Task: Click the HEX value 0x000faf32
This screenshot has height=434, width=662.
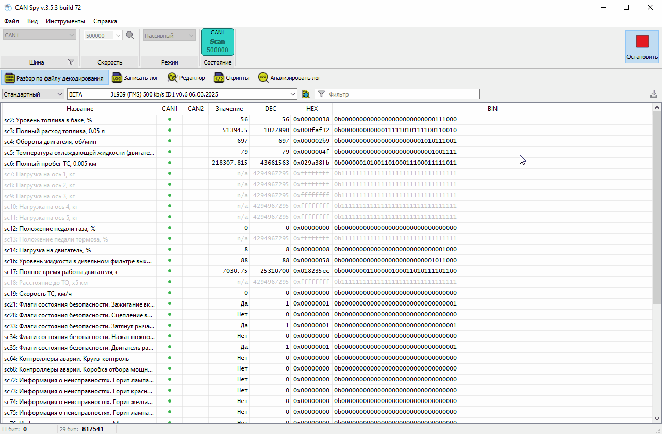Action: (x=311, y=131)
